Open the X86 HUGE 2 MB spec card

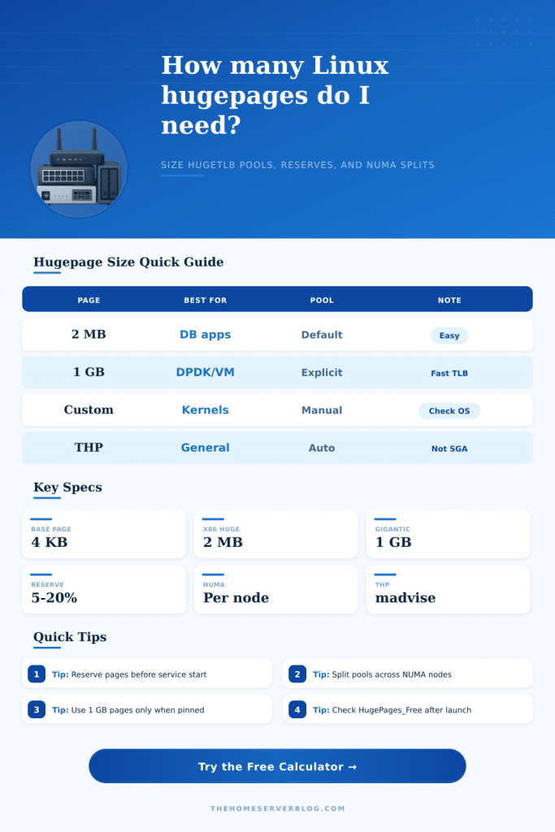coord(276,535)
